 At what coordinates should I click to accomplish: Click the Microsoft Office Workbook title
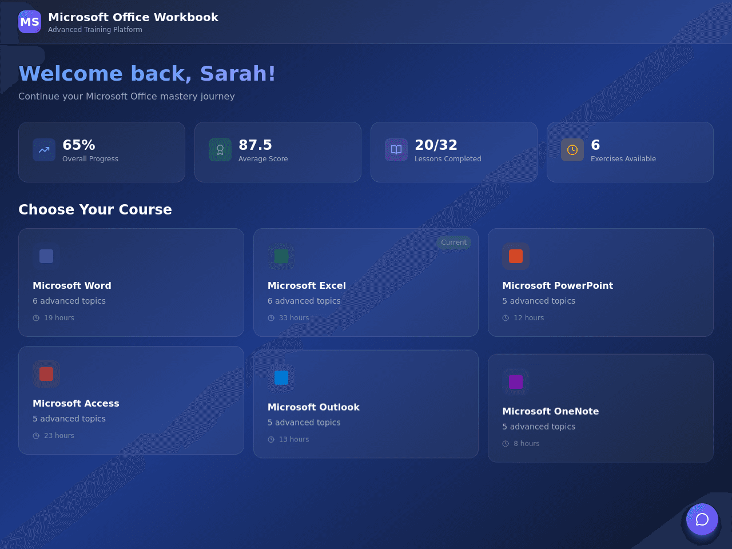(x=133, y=17)
